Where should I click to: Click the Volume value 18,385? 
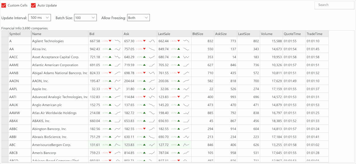click(x=276, y=121)
